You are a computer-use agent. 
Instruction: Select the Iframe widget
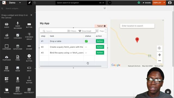(x=7, y=69)
